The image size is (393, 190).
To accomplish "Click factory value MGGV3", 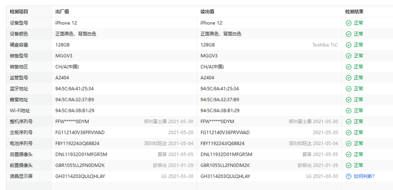I will [x=64, y=56].
